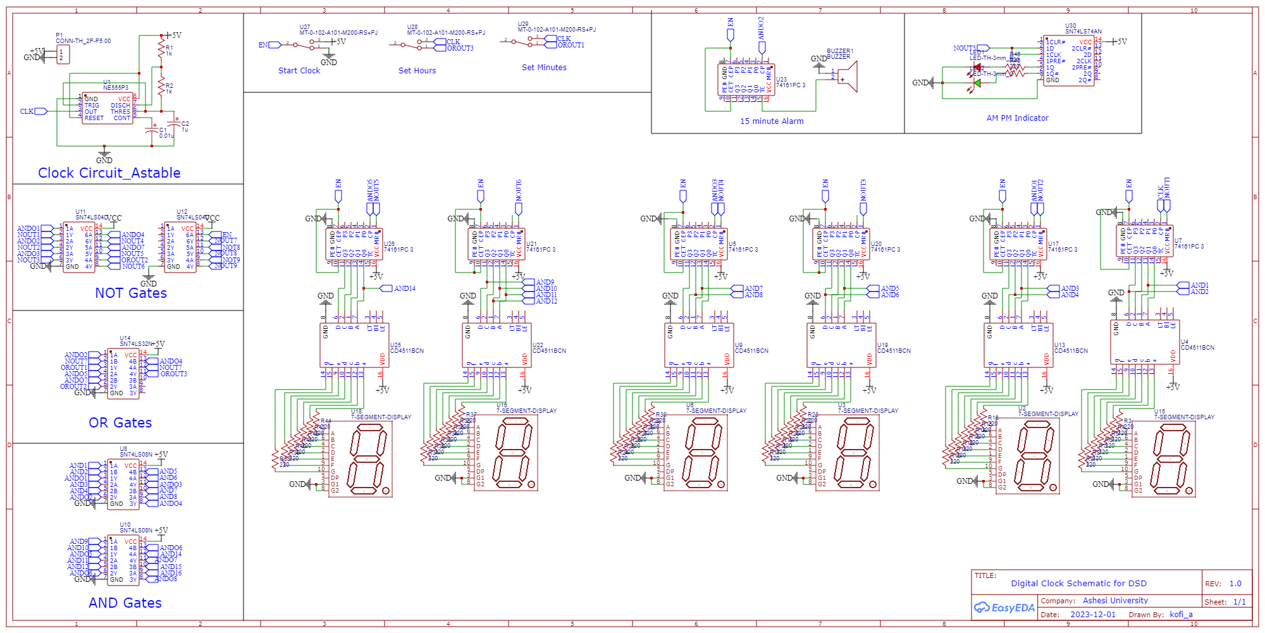Select the "NOT Gates" section label
The width and height of the screenshot is (1265, 633).
click(x=131, y=293)
